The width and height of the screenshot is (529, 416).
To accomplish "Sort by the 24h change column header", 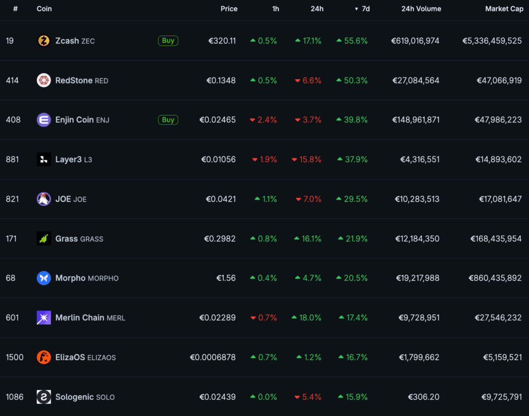I will tap(317, 9).
